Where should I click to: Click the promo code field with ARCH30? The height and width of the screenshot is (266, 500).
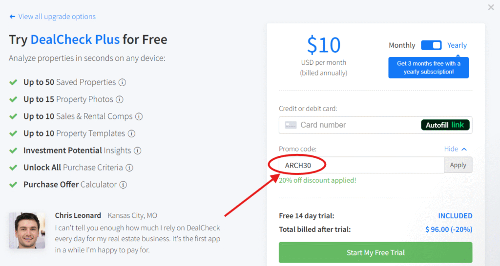tap(361, 165)
